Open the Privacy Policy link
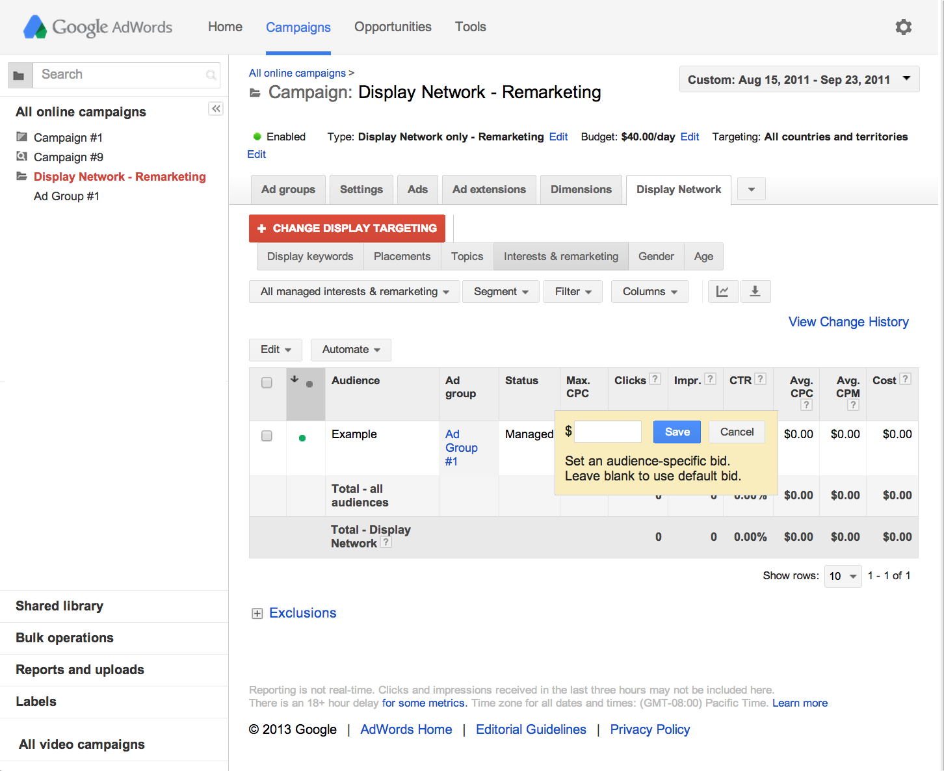This screenshot has width=944, height=771. coord(649,729)
